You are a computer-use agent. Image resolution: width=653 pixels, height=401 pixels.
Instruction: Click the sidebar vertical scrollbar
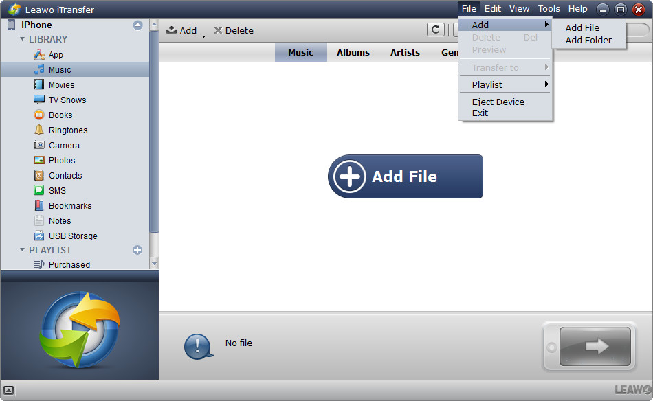pyautogui.click(x=154, y=137)
